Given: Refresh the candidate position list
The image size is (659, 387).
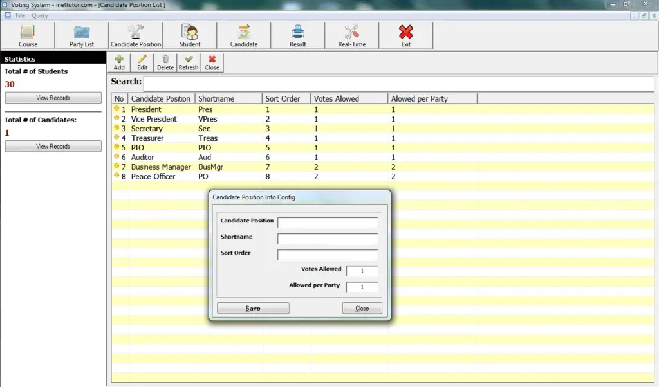Looking at the screenshot, I should [x=188, y=62].
